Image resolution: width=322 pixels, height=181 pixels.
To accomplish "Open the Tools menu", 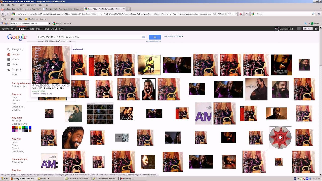I will click(x=40, y=5).
